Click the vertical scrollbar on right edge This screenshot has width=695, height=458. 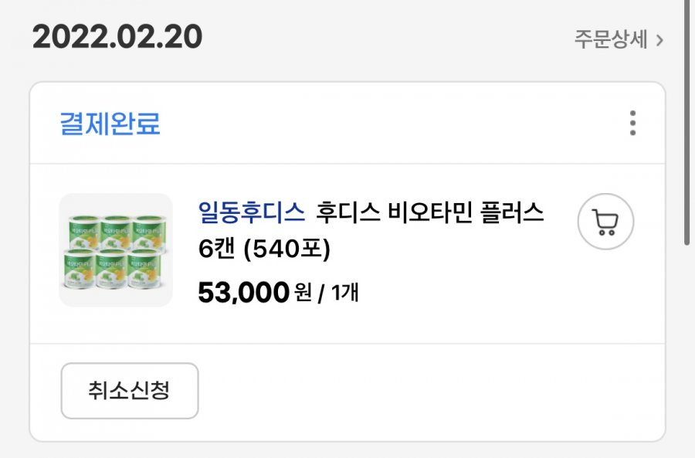click(x=687, y=122)
